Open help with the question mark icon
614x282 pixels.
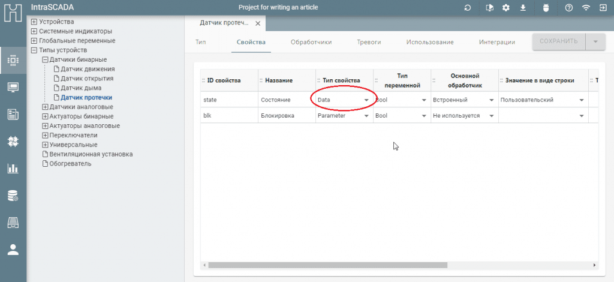coord(568,8)
